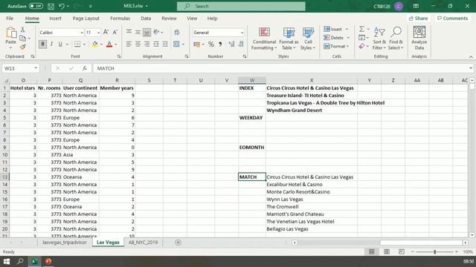Click the Wrap Text icon
Screen dimensions: 476x267
(177, 32)
